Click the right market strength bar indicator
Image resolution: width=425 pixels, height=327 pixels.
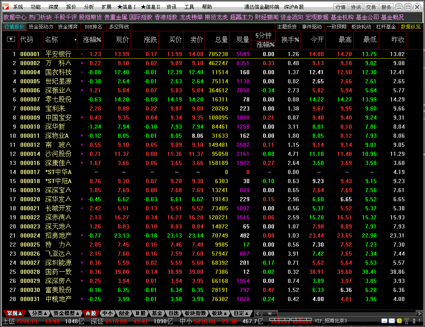click(301, 321)
